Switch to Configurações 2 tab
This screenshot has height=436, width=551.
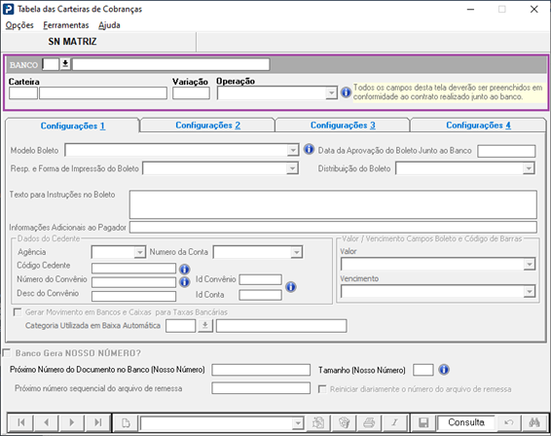207,126
